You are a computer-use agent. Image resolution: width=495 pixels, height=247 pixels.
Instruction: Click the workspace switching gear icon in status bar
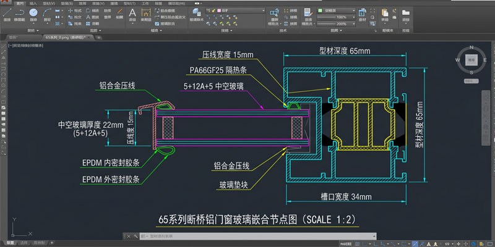[x=458, y=243]
